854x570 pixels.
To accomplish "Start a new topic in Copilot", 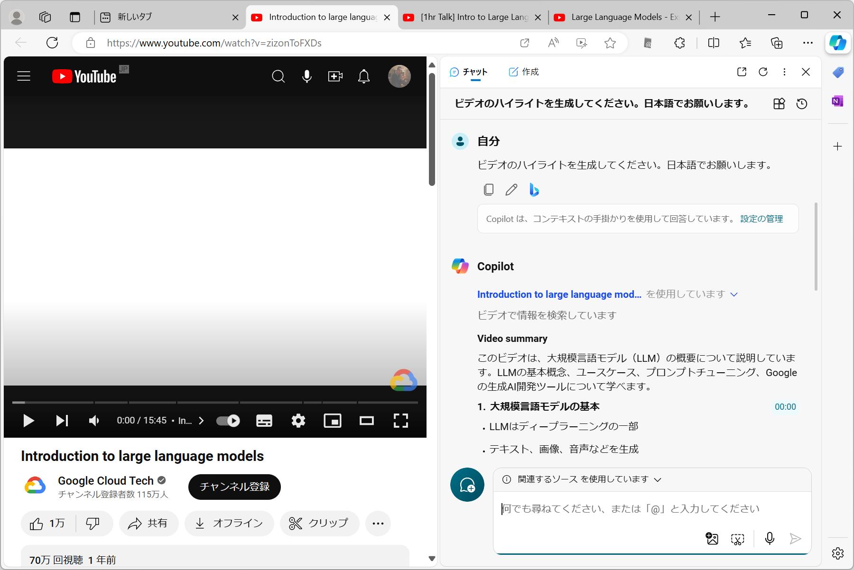I will [x=467, y=485].
